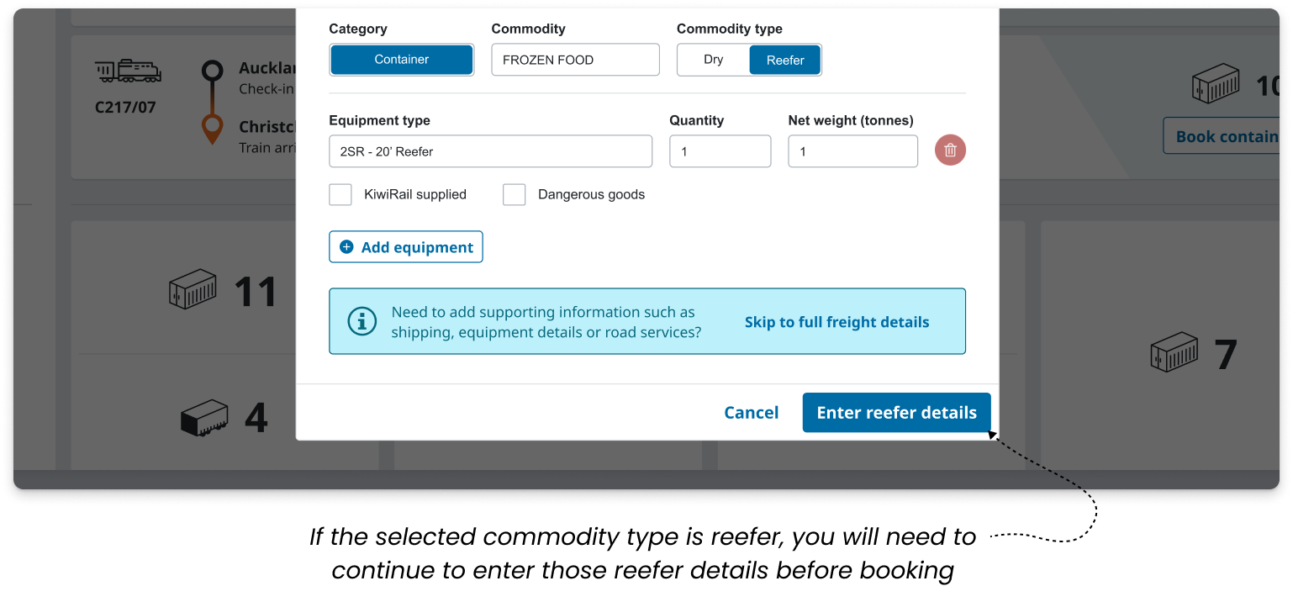Click the orange destination pin for Christchurch

[212, 129]
